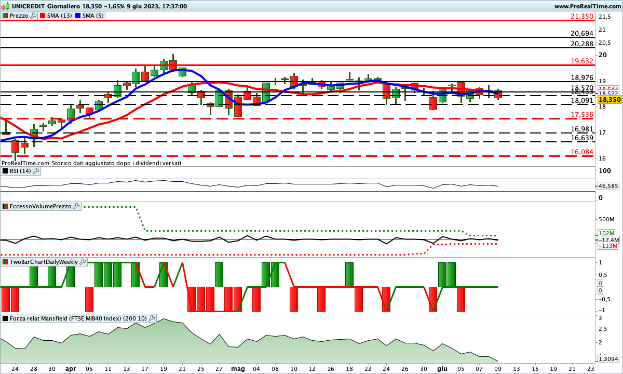Click the blue SMA (5) color swatch

click(x=78, y=16)
